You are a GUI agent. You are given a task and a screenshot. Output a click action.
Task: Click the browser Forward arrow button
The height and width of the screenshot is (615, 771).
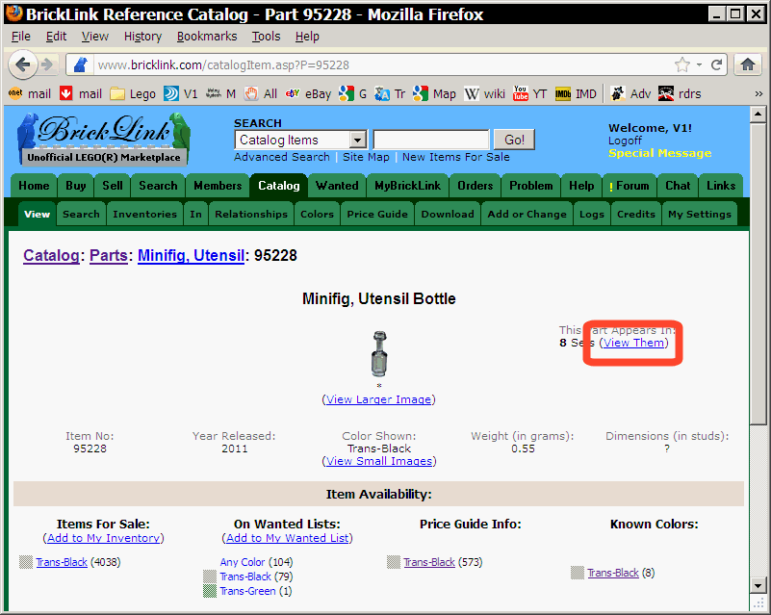(x=47, y=64)
